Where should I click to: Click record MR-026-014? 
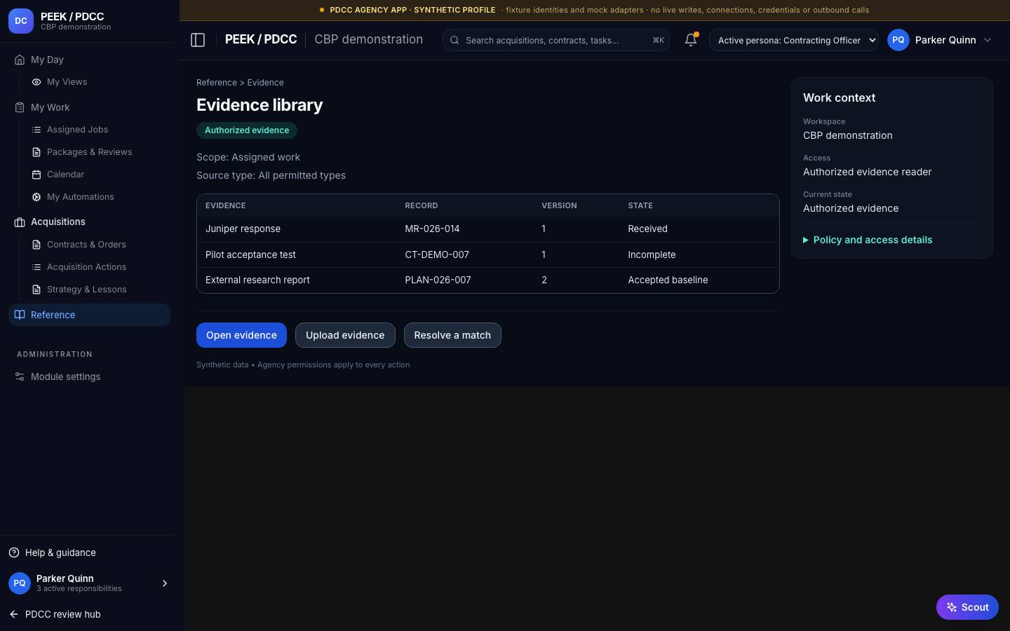[x=432, y=229]
